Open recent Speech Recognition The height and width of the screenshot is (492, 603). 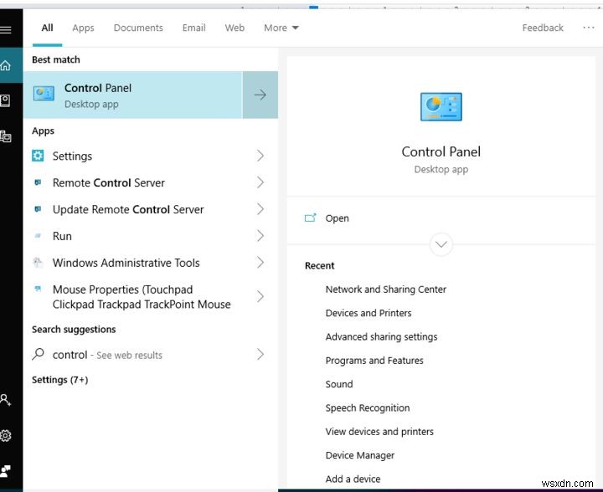(x=368, y=407)
